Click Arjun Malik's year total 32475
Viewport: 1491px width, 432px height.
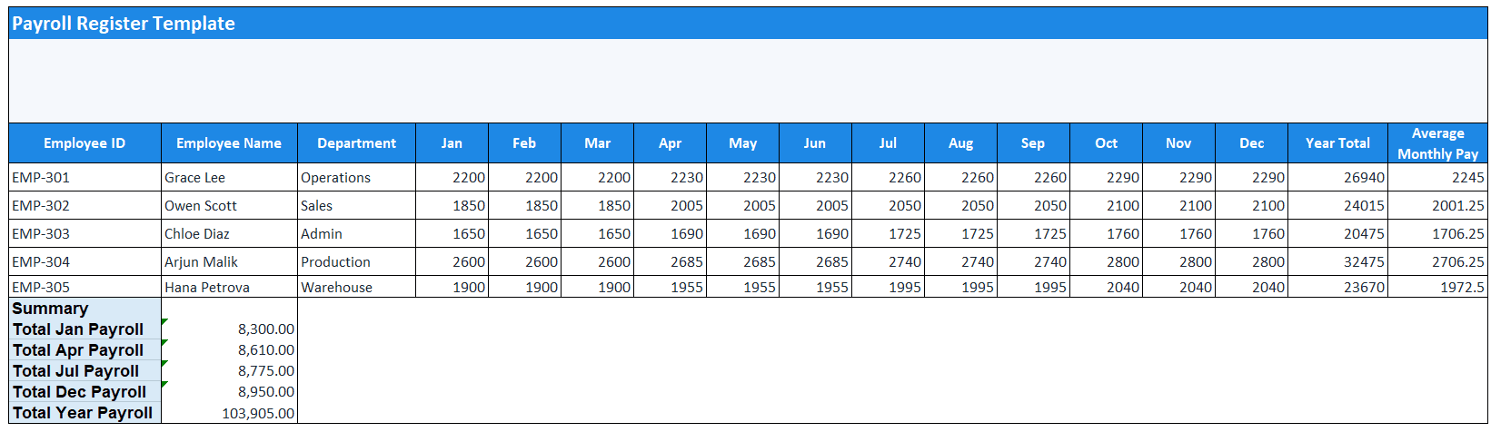(x=1337, y=261)
